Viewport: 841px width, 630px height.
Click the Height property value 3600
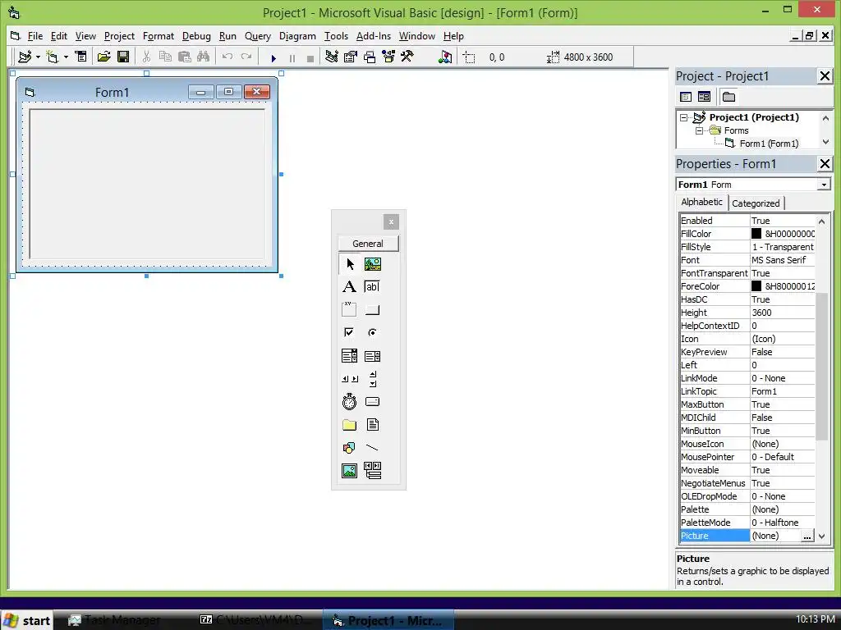tap(782, 313)
